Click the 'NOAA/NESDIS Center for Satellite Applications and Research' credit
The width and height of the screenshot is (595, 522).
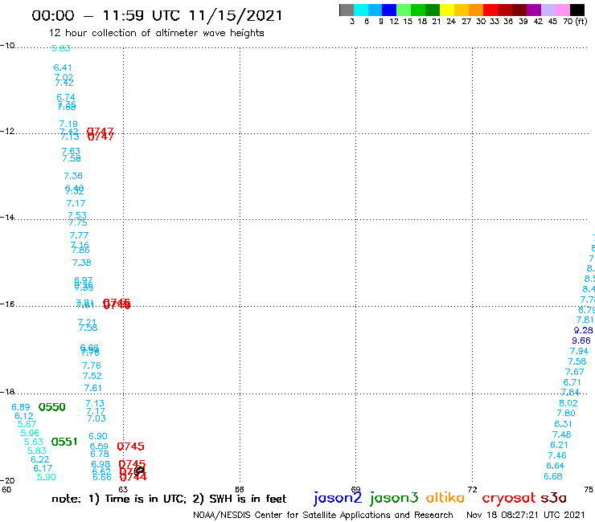tap(323, 515)
